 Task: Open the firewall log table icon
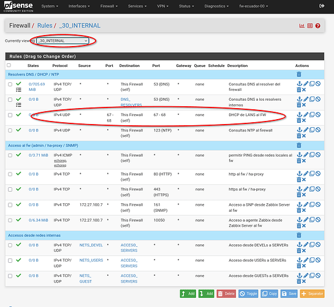310,26
